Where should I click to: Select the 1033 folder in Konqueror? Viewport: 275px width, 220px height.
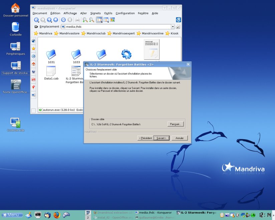(76, 56)
